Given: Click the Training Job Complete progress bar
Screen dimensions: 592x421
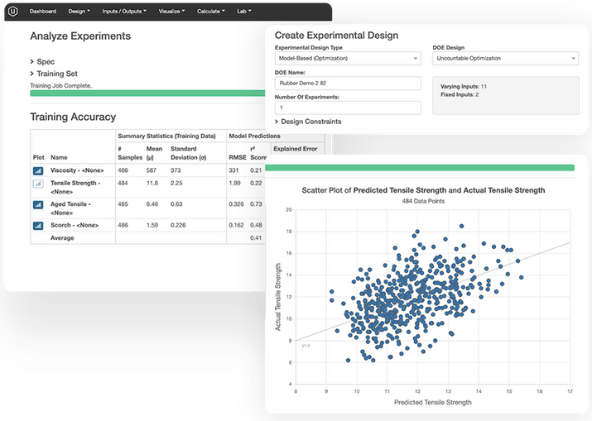Looking at the screenshot, I should [147, 93].
